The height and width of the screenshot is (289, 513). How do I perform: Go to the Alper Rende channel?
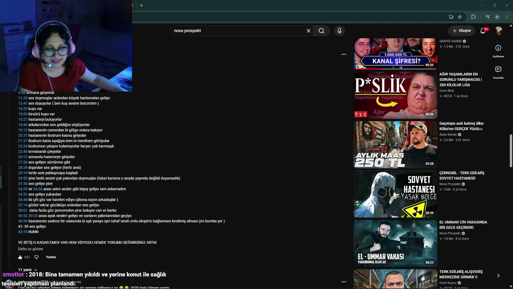(x=448, y=134)
